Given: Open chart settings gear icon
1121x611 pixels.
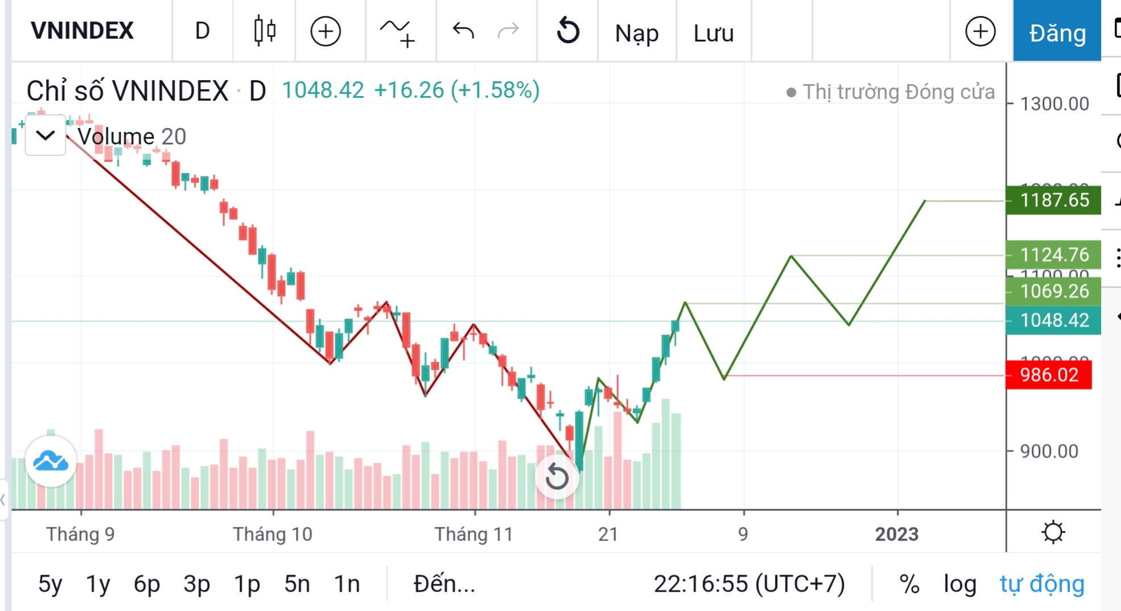Looking at the screenshot, I should coord(1053,532).
